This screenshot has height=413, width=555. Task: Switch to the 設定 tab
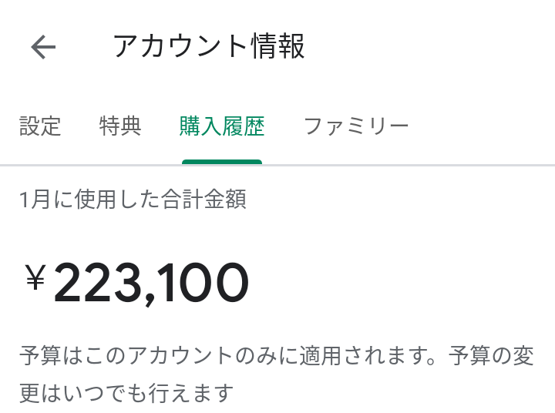point(40,126)
